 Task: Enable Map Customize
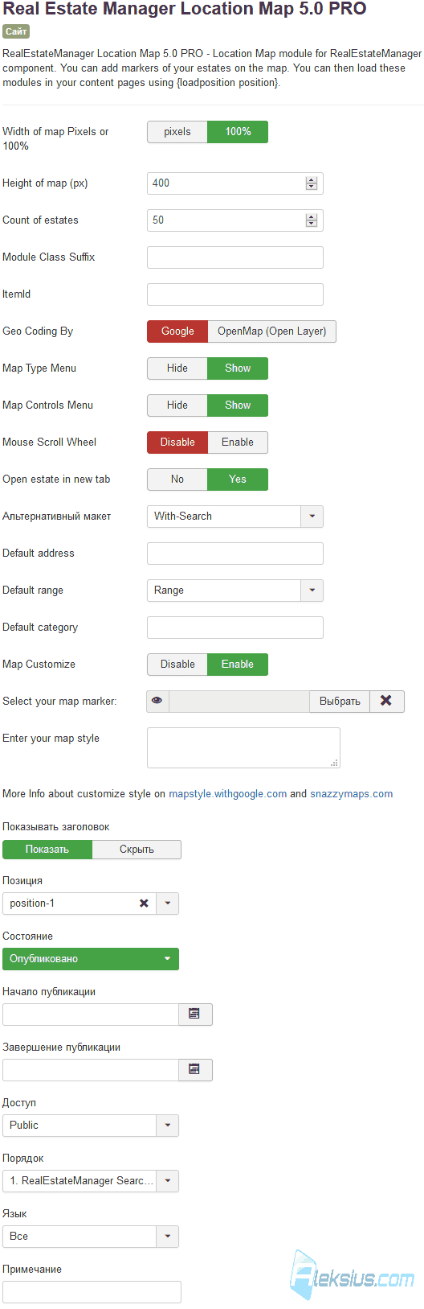[238, 665]
